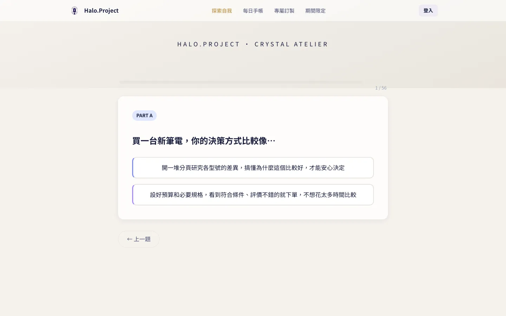This screenshot has height=316, width=506.
Task: Select the 專屬訂製 navigation link
Action: (x=284, y=11)
